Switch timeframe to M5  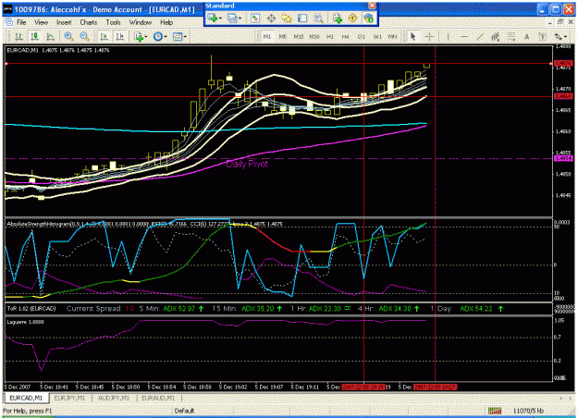pos(283,36)
